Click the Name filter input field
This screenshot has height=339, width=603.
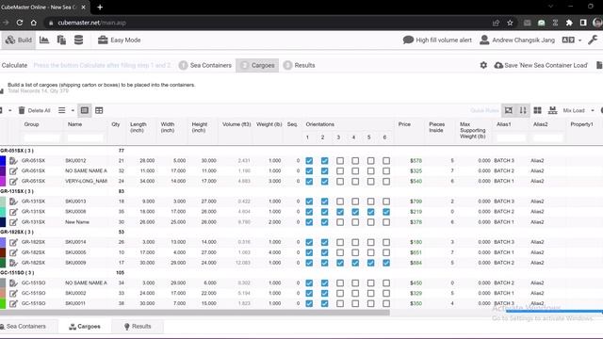point(86,137)
